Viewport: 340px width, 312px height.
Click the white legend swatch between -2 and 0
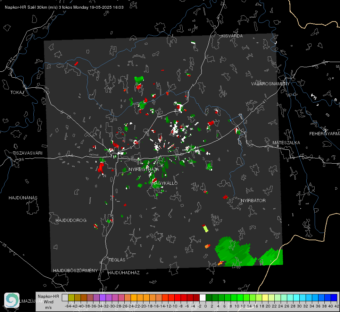tap(202, 297)
